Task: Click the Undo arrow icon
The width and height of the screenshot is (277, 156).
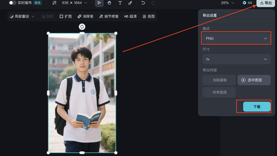Action: [x=143, y=3]
